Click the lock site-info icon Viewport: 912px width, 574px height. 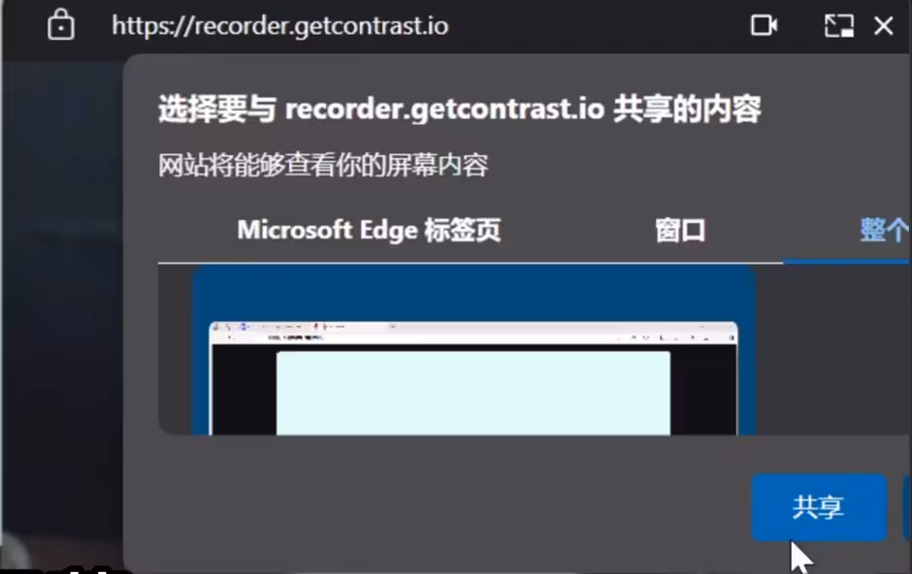pos(60,25)
